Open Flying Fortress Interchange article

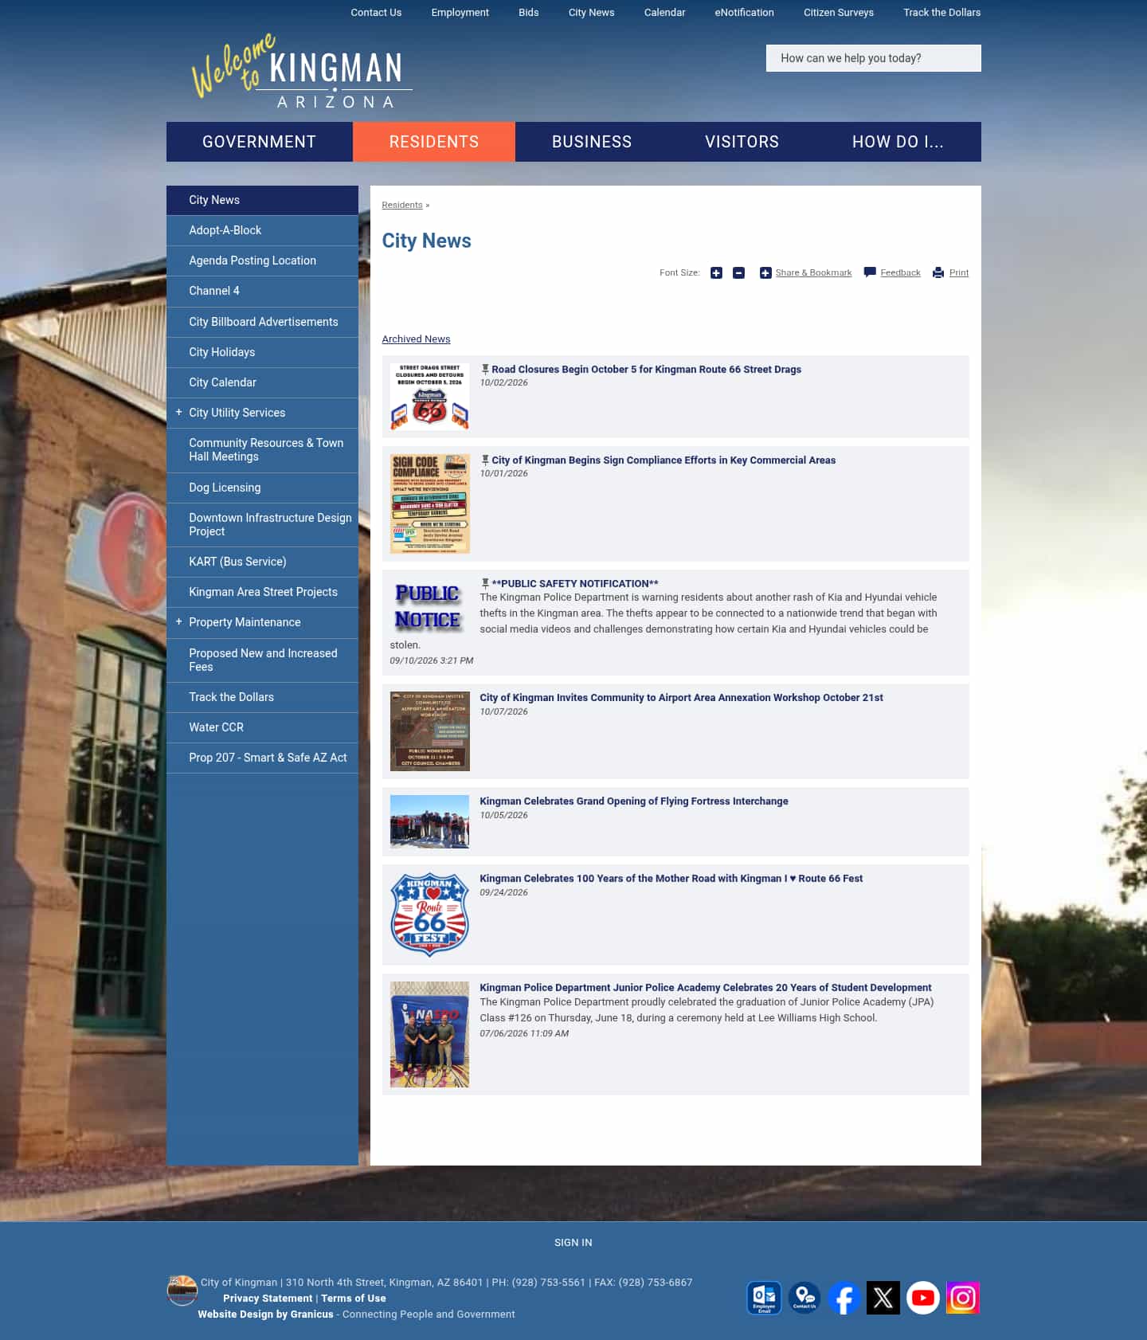point(634,801)
